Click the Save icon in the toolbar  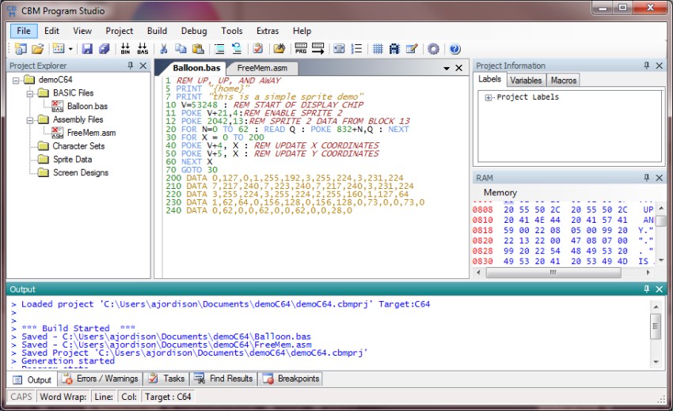(87, 49)
